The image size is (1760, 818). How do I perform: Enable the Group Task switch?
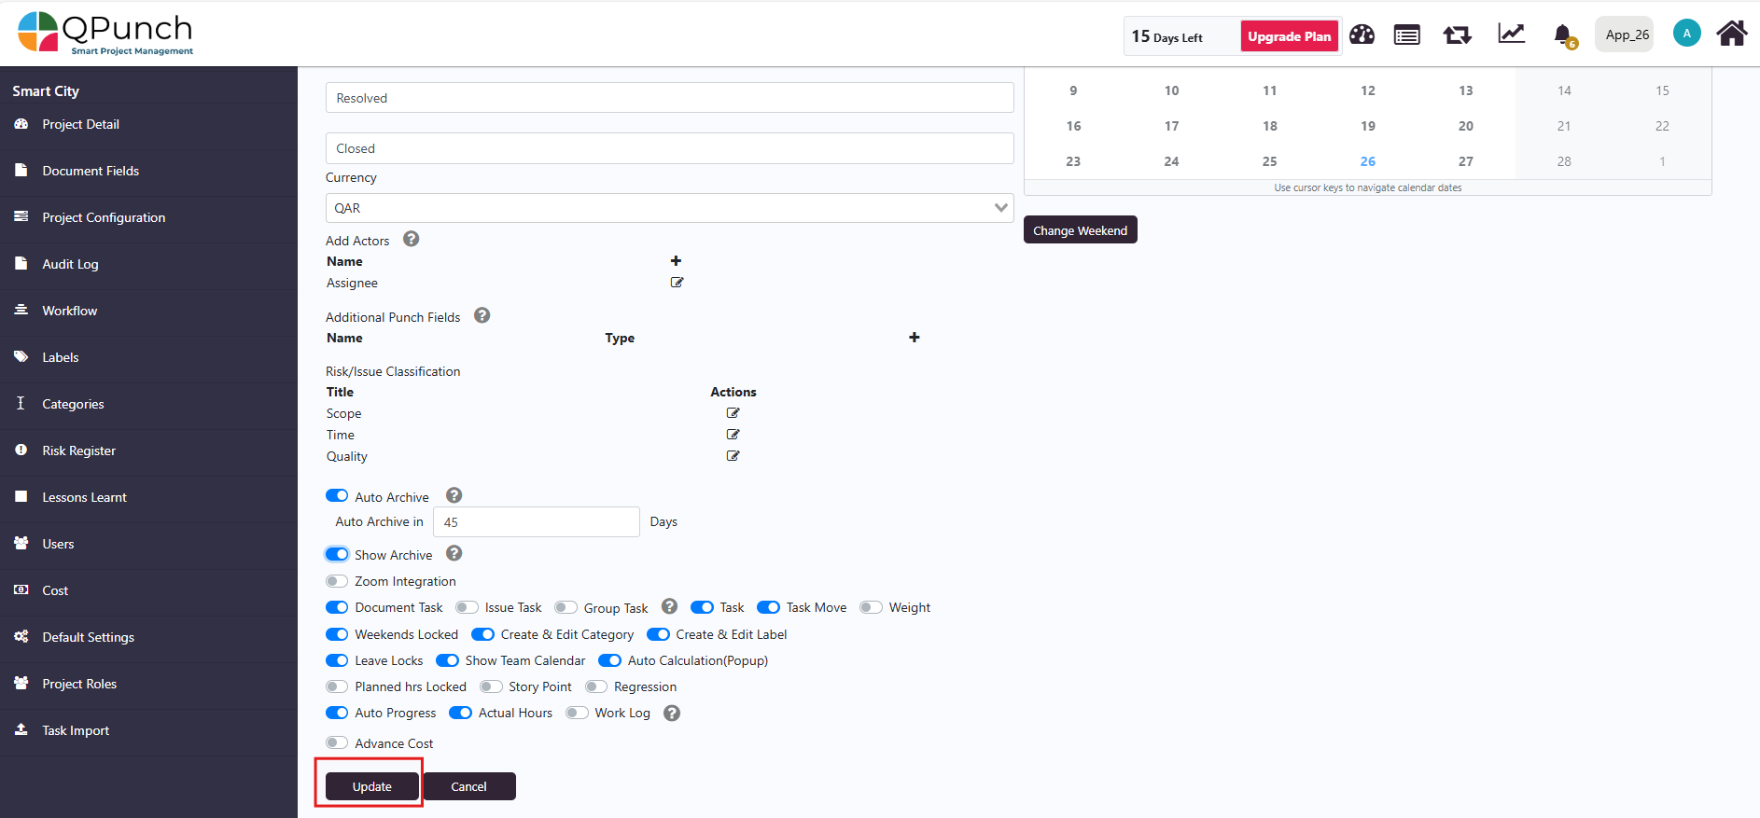click(x=566, y=607)
